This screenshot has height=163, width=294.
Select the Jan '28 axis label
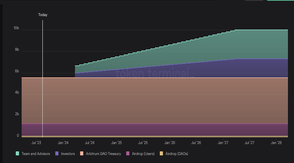point(276,143)
